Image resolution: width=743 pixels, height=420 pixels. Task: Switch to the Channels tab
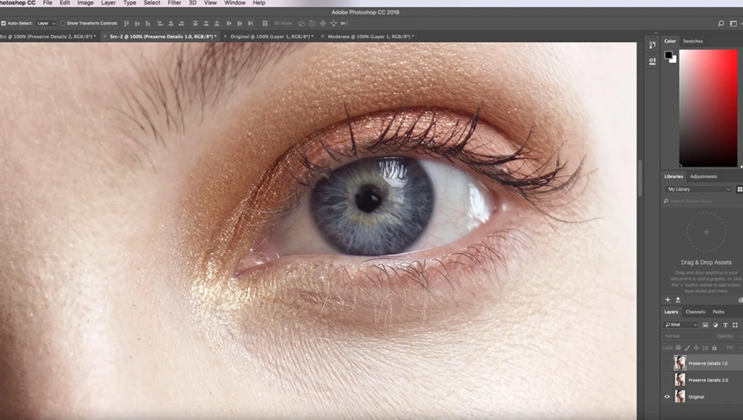[x=695, y=312]
